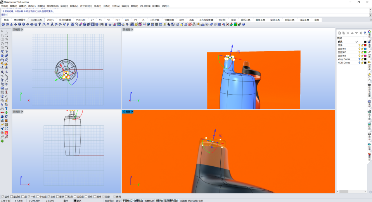Select the SubD sphere tool icon
The width and height of the screenshot is (372, 202).
tap(24, 24)
